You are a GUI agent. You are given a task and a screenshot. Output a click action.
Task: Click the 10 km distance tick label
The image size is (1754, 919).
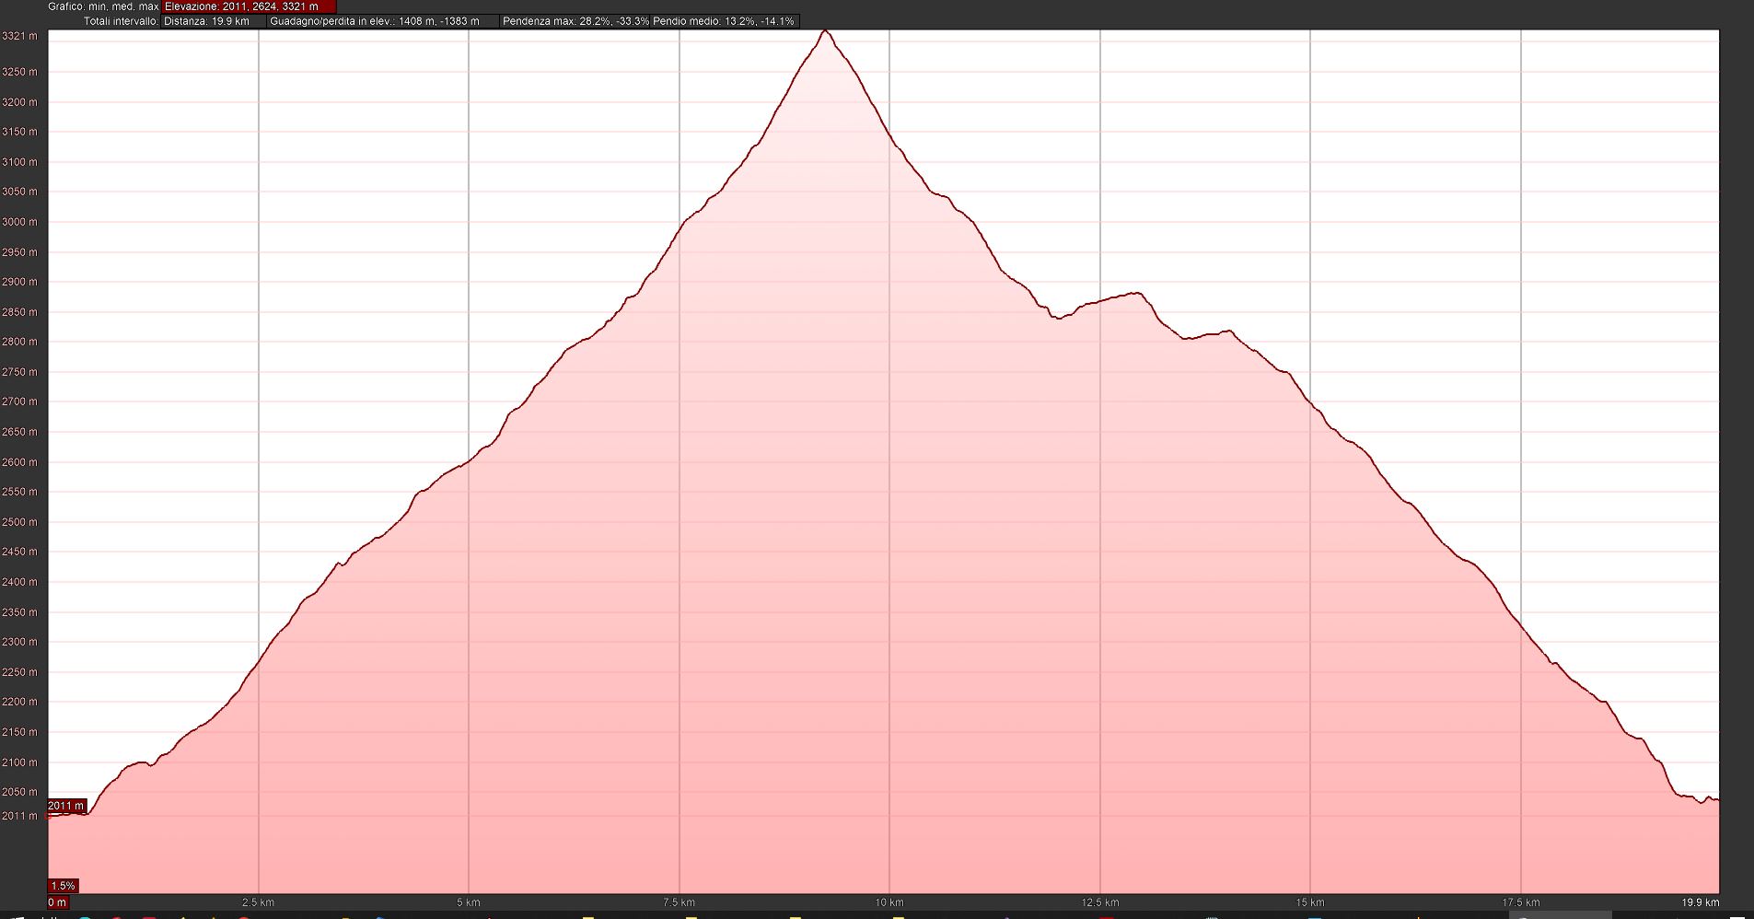[x=889, y=902]
